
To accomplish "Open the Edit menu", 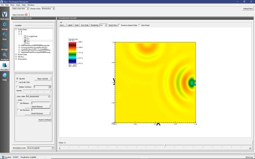I will 7,5.
